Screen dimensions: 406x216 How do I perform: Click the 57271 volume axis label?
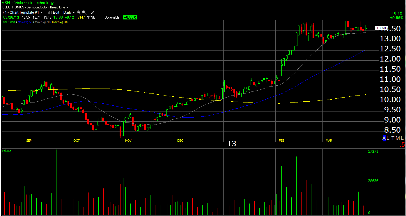pyautogui.click(x=373, y=152)
